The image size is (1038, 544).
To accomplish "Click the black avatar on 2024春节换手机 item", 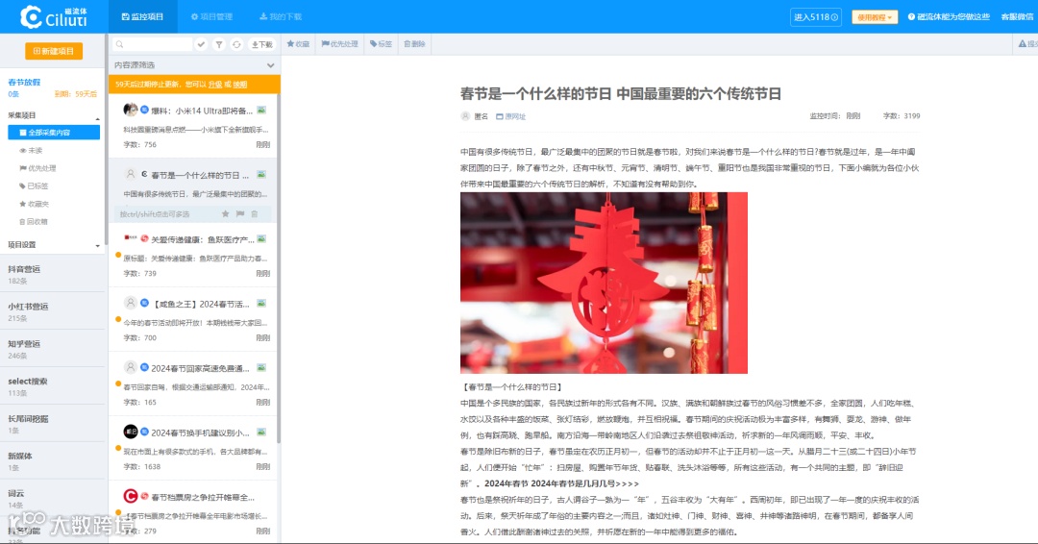I will pyautogui.click(x=131, y=432).
